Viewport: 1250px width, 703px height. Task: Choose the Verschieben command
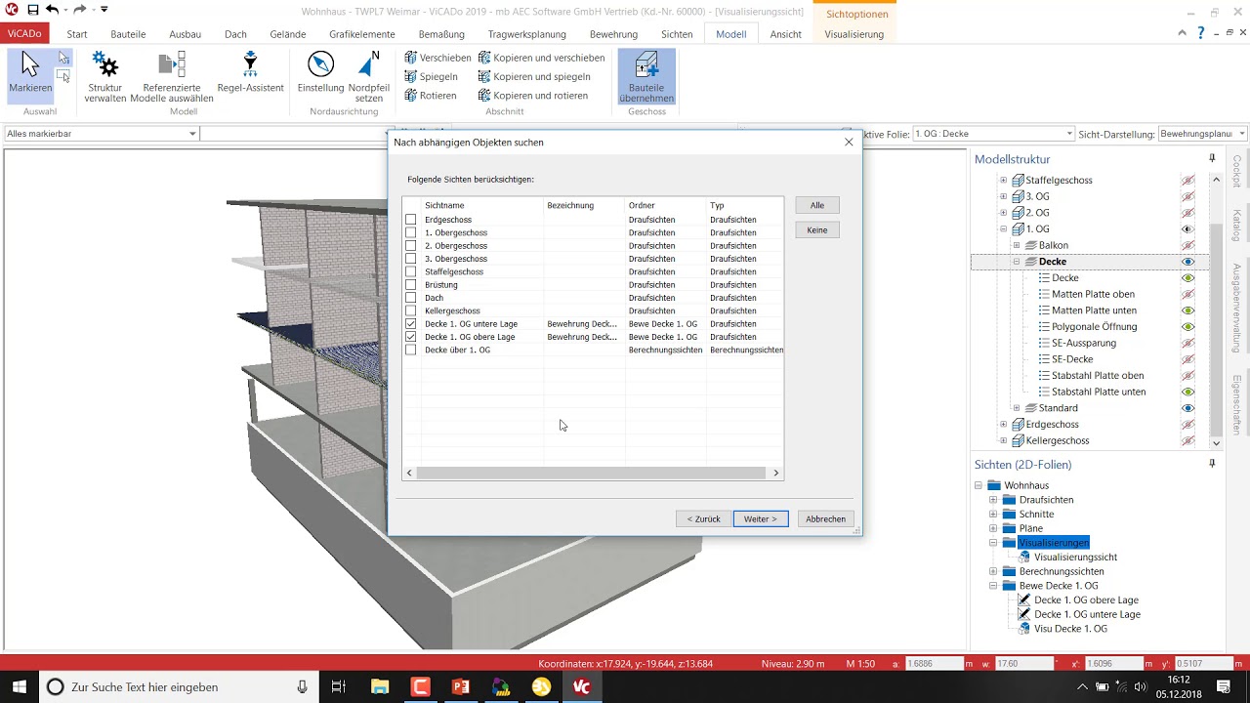(x=437, y=58)
